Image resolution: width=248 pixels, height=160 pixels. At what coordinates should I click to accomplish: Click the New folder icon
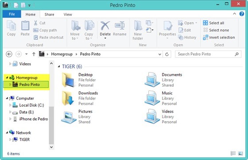pyautogui.click(x=138, y=26)
